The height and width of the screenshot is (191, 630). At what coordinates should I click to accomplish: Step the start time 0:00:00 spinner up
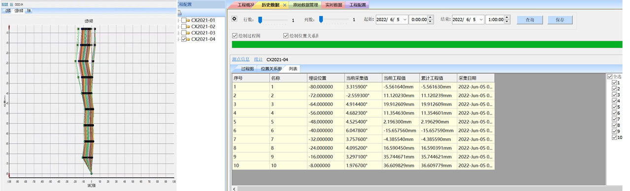[x=430, y=18]
